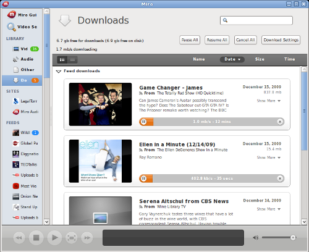Select the Downloads sidebar item
The image size is (309, 252).
[22, 80]
